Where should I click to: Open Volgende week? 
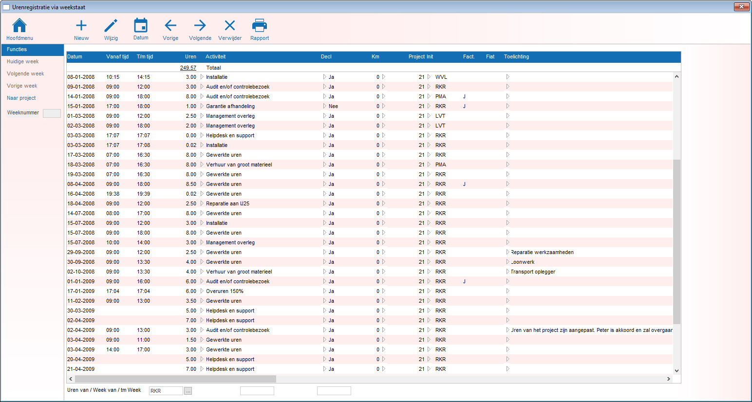pos(25,74)
